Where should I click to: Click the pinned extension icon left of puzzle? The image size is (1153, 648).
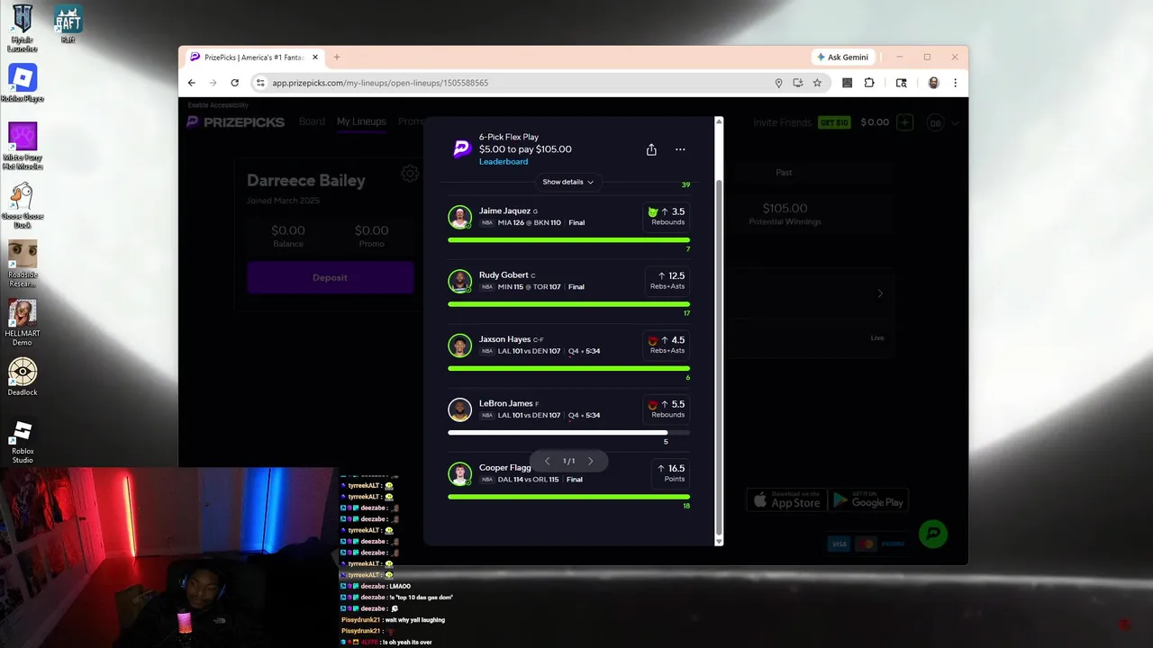coord(847,83)
